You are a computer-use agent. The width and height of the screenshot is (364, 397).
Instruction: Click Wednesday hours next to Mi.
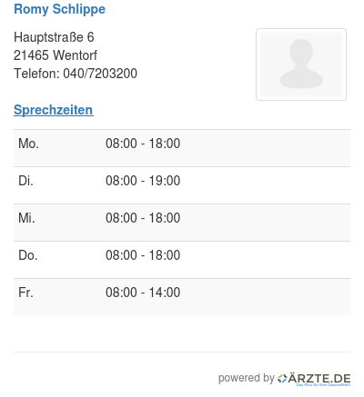pyautogui.click(x=143, y=218)
